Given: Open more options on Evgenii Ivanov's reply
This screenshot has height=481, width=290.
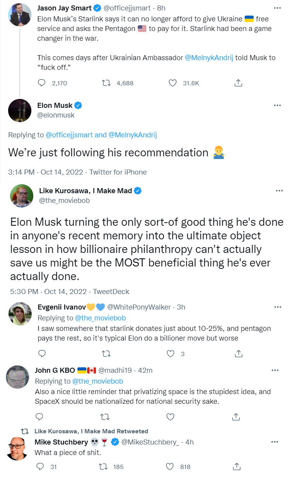Looking at the screenshot, I should (x=277, y=307).
